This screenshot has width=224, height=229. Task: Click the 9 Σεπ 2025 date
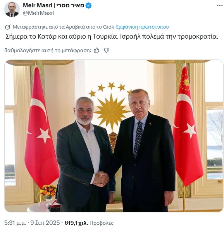pos(45,223)
